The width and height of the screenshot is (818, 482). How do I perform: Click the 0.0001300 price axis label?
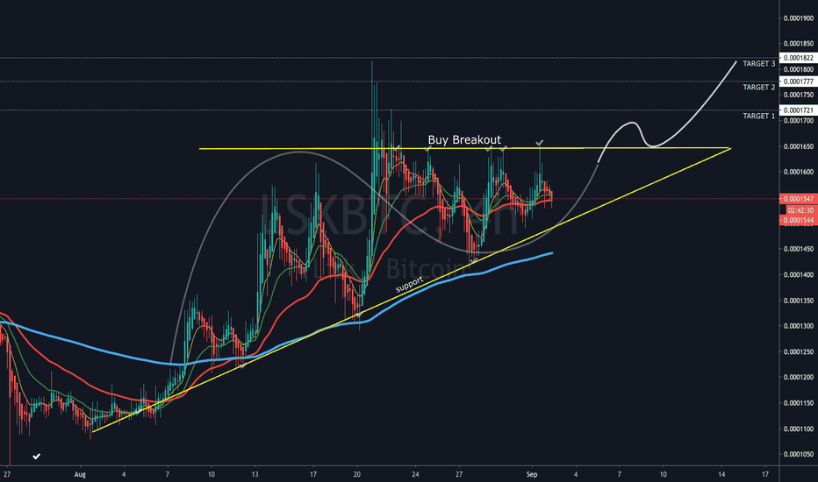click(798, 326)
